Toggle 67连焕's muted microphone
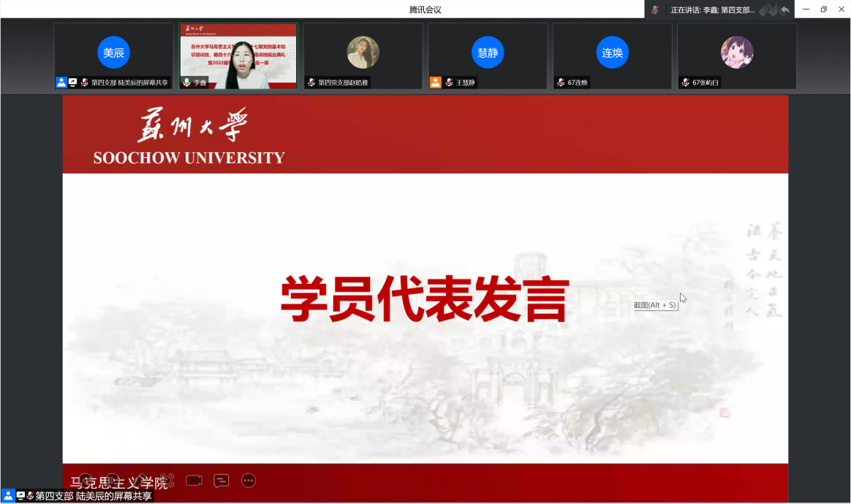Viewport: 851px width, 504px height. pos(559,83)
